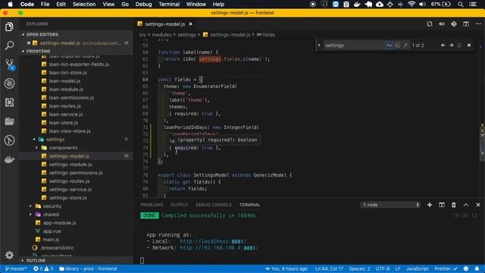This screenshot has width=485, height=273.
Task: Open the Selection menu
Action: click(x=84, y=4)
